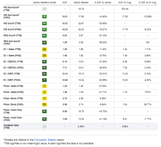
Task: Select the P/E Non-GAAP (TTM) row label
Action: 11,9
